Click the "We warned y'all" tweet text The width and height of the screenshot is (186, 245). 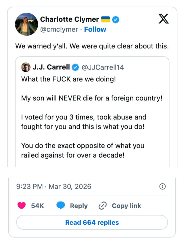point(92,46)
